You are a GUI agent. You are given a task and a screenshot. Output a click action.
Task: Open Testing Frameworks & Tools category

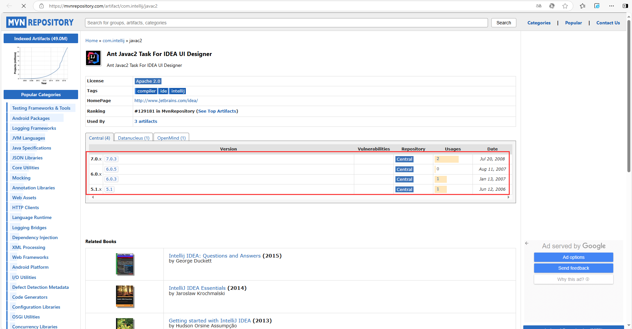pos(41,108)
